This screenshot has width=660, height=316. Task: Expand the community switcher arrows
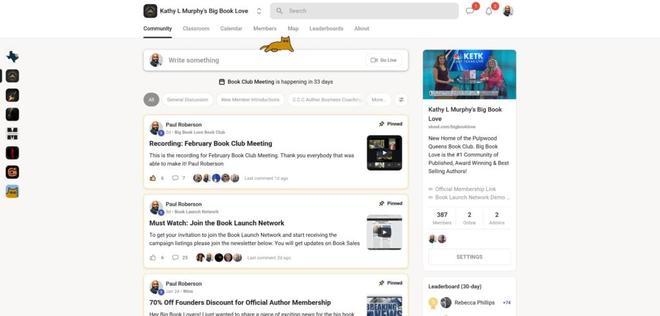[259, 11]
